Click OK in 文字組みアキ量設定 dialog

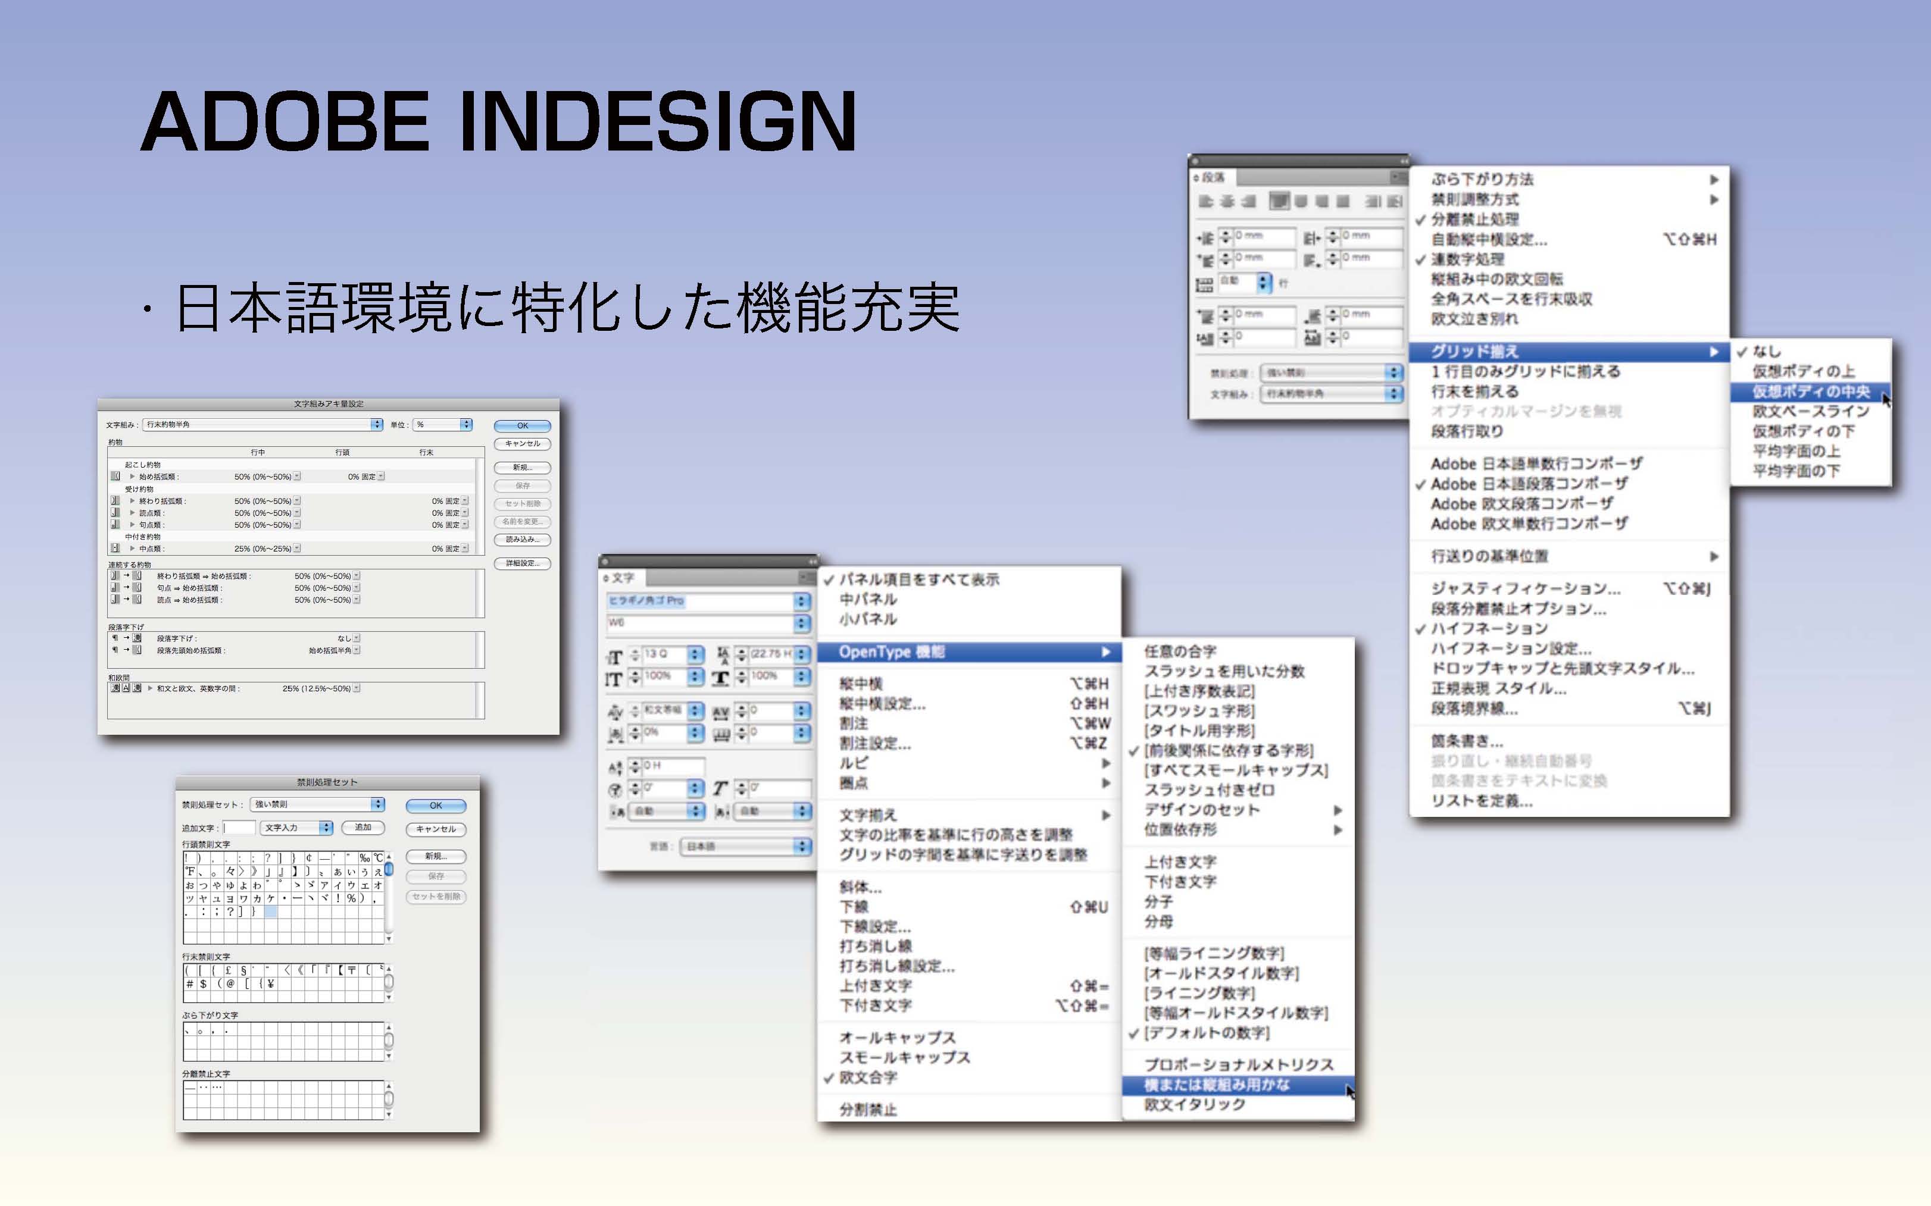point(522,425)
